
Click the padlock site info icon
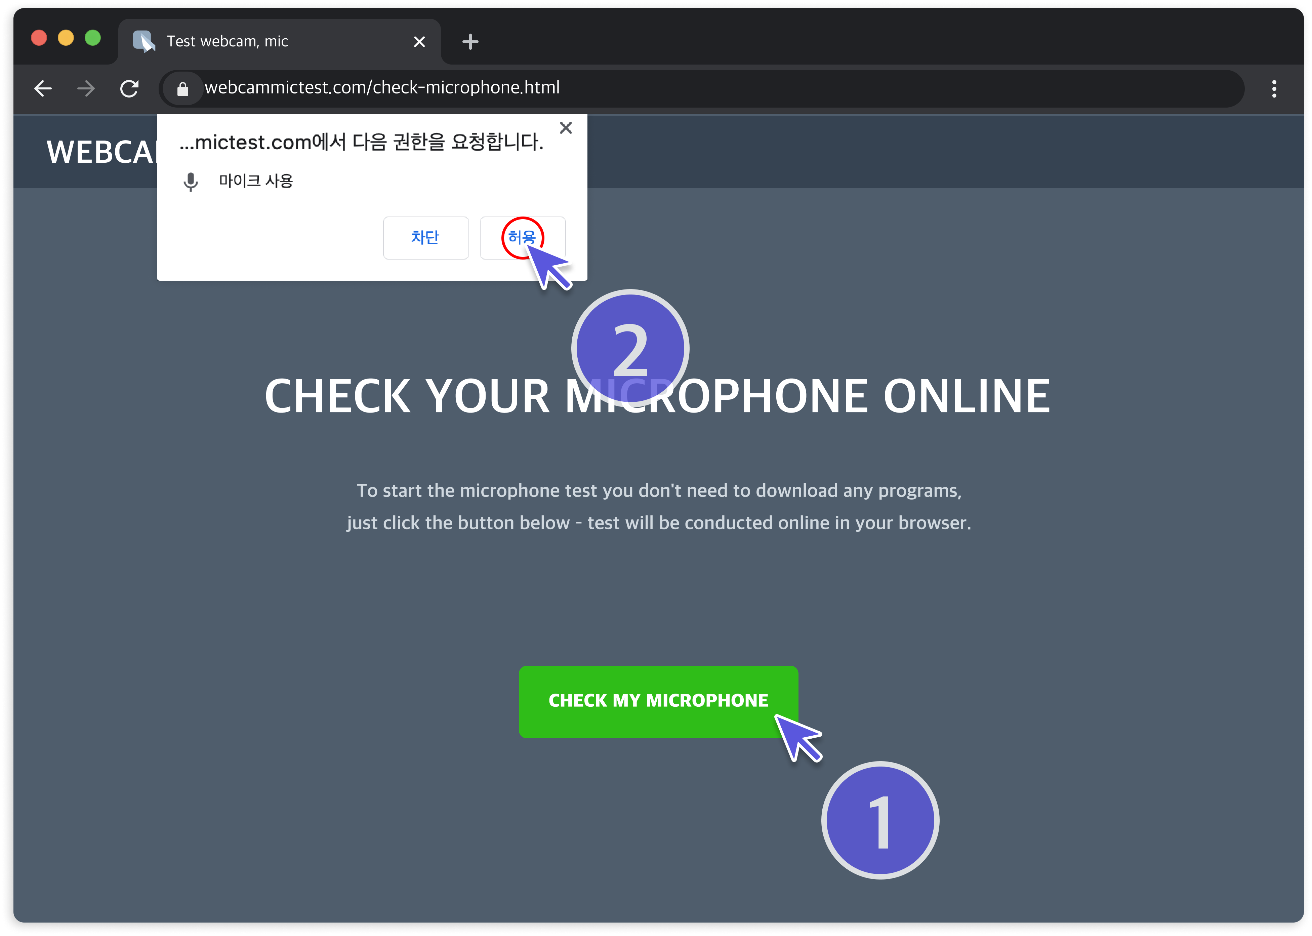182,89
